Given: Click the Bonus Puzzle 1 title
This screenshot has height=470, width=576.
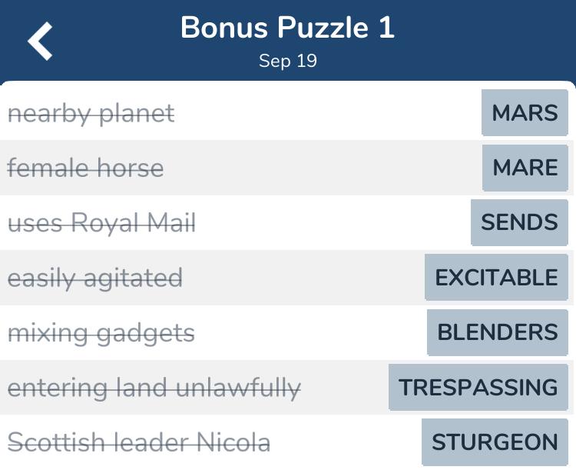Looking at the screenshot, I should tap(288, 28).
